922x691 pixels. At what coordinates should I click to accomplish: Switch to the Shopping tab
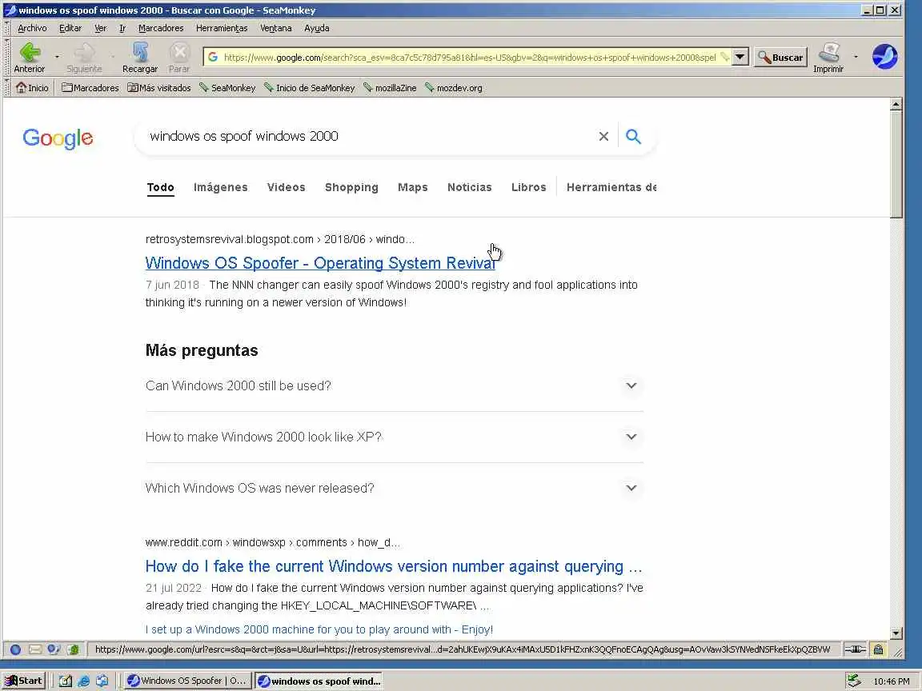click(351, 187)
